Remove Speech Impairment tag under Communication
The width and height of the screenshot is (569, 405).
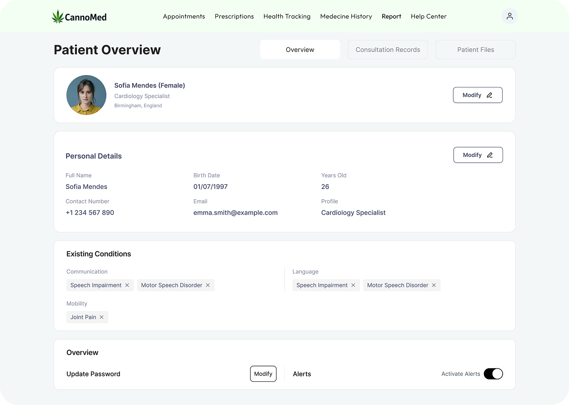(x=127, y=285)
